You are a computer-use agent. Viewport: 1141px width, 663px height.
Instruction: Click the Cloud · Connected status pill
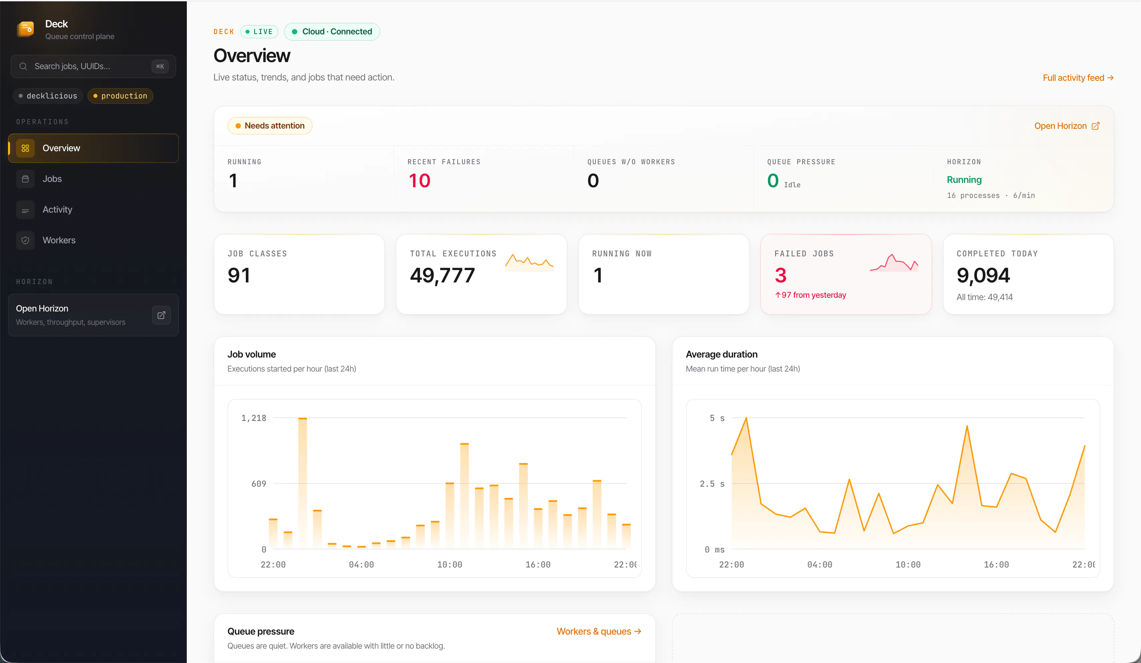[x=332, y=32]
